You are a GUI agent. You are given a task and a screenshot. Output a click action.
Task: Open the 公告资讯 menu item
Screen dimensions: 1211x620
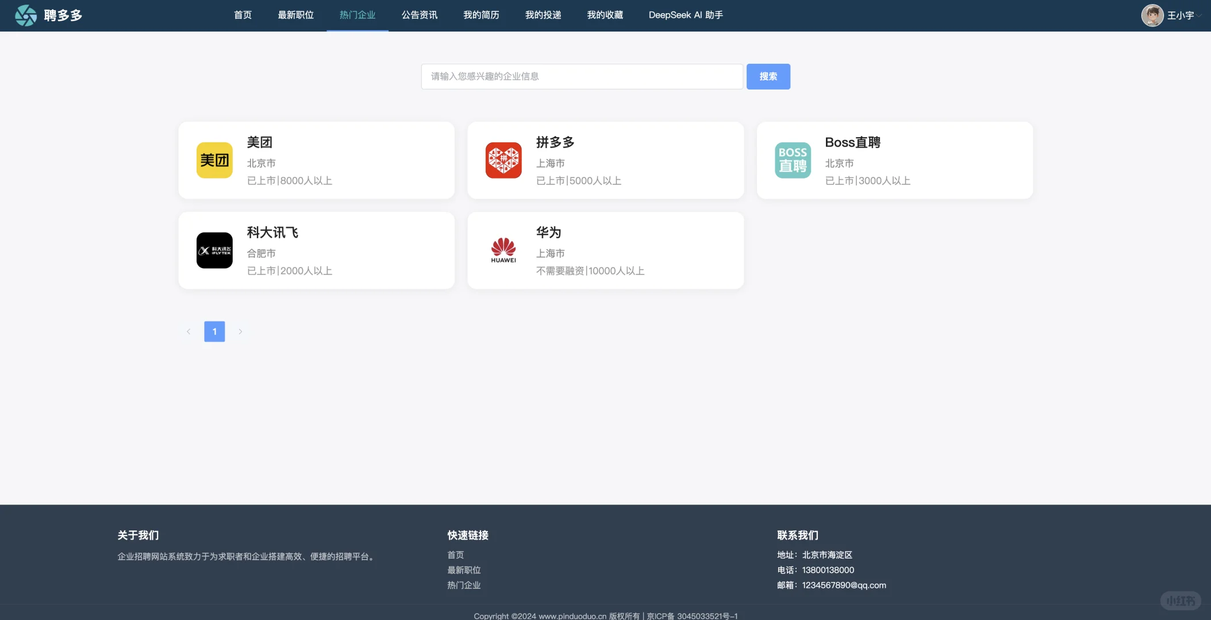(419, 15)
